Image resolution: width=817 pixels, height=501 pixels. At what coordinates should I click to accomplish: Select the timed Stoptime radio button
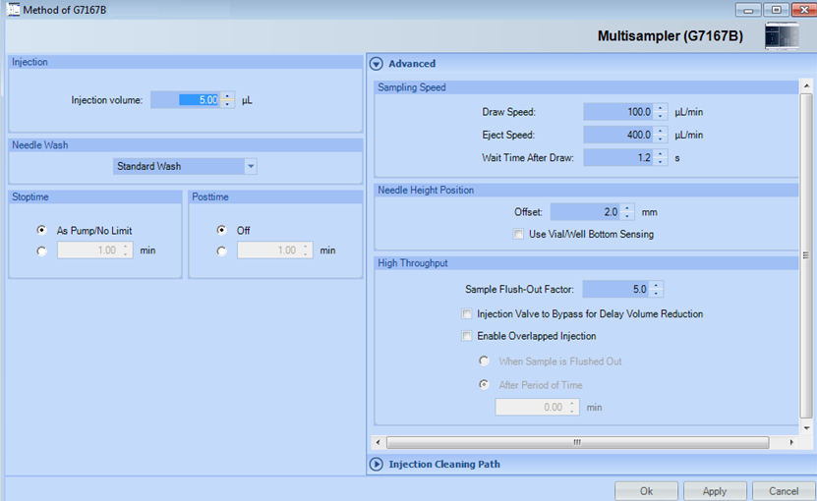point(41,250)
